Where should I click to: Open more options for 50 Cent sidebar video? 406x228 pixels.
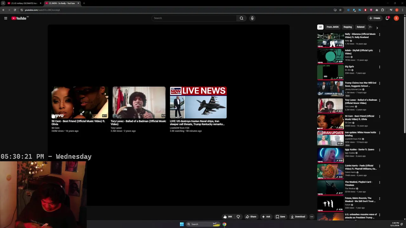click(x=379, y=117)
